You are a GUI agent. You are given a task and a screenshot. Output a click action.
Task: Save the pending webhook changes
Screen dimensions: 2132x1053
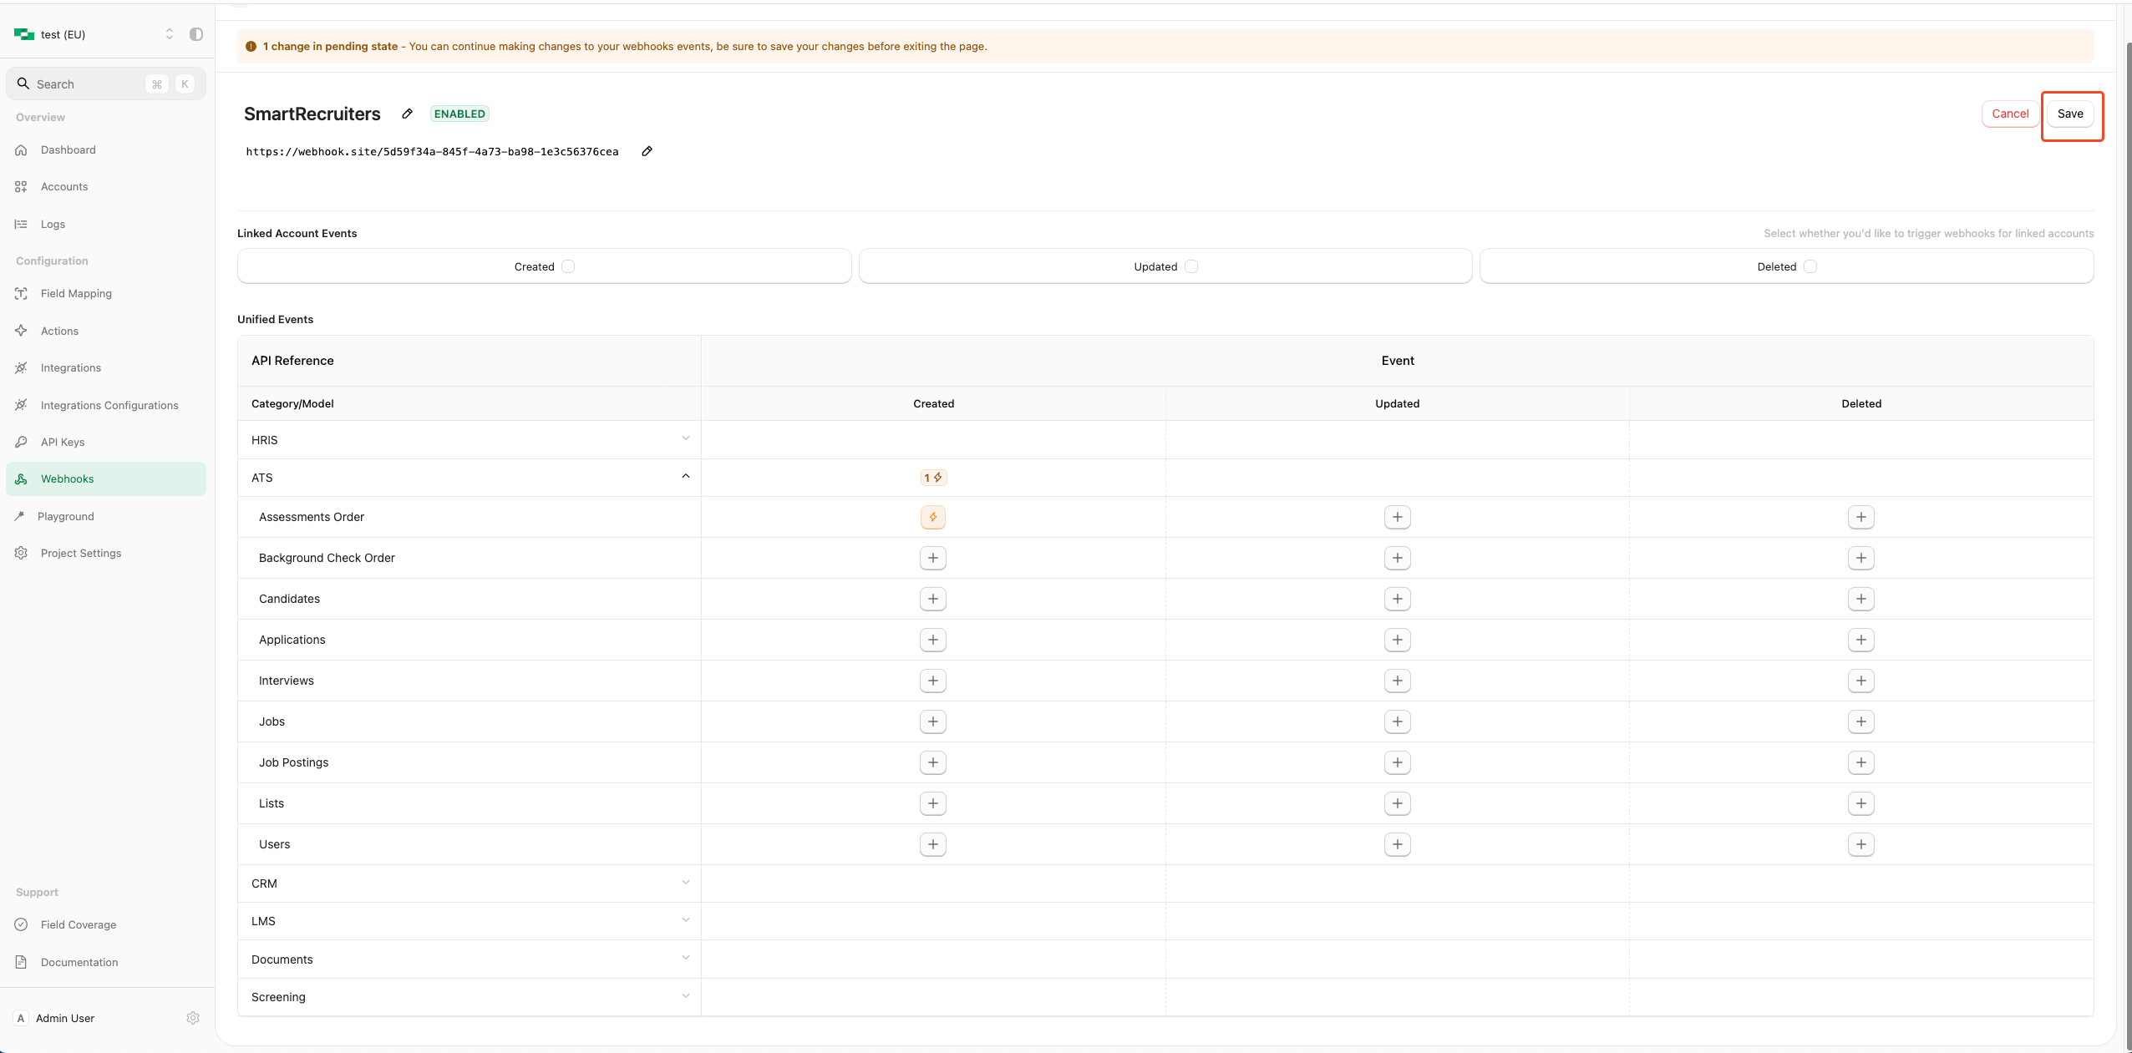2069,114
